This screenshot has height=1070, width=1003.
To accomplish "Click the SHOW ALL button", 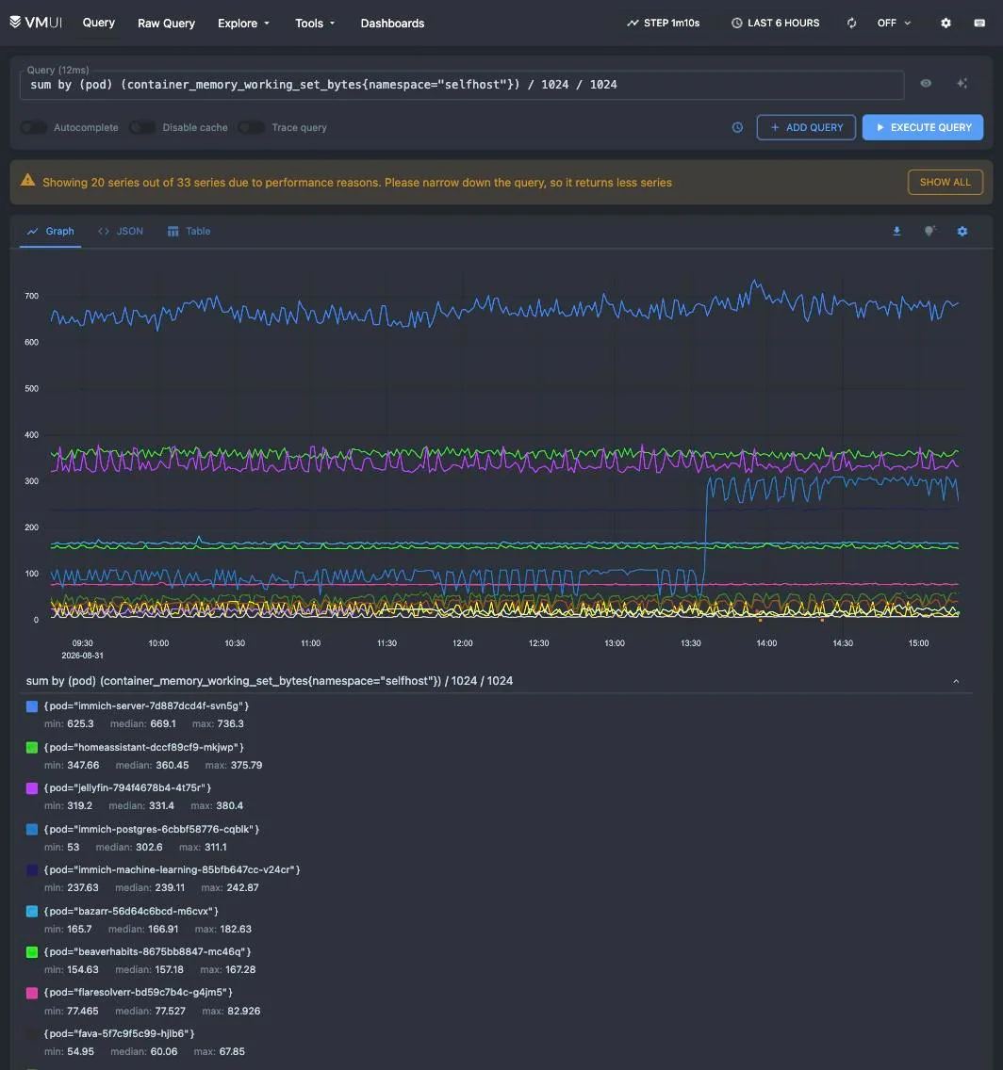I will [x=945, y=182].
